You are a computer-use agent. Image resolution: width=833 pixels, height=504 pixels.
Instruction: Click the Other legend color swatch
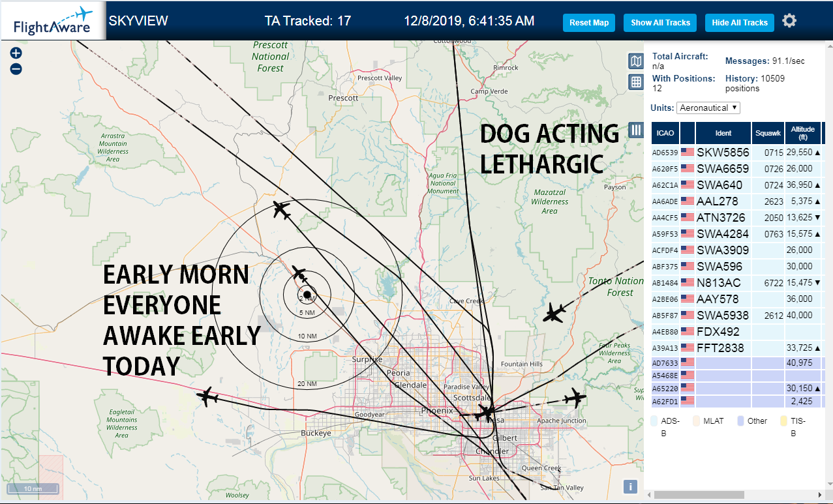740,421
